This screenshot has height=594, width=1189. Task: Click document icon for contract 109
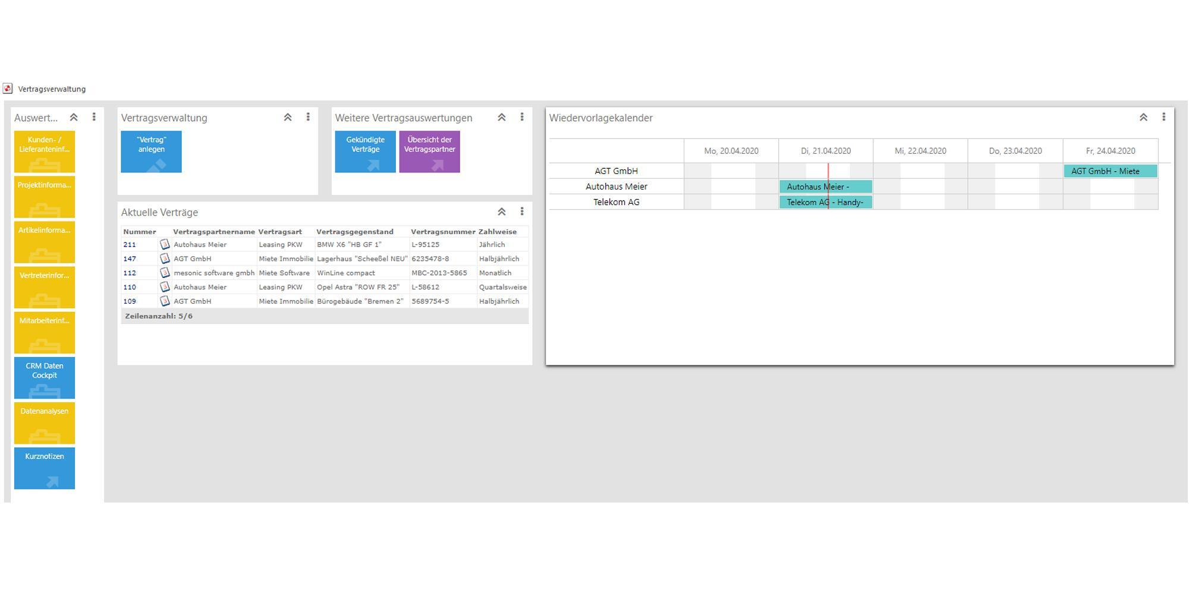165,301
